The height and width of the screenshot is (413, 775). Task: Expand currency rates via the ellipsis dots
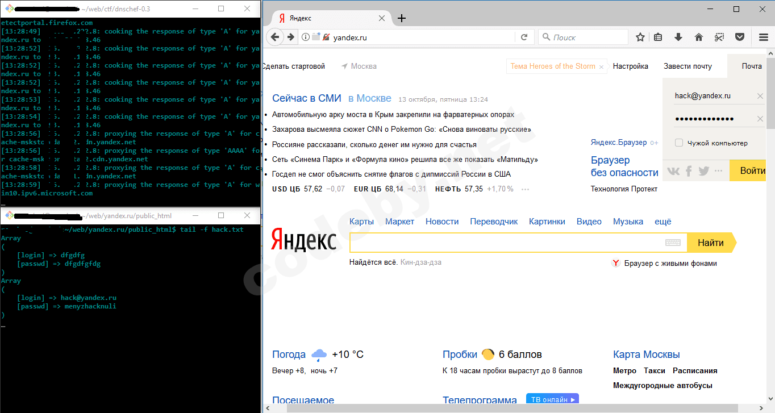(525, 189)
